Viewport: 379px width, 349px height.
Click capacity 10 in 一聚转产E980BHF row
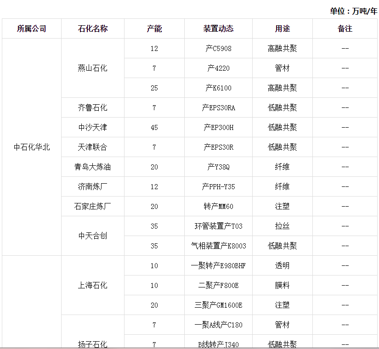click(x=154, y=265)
